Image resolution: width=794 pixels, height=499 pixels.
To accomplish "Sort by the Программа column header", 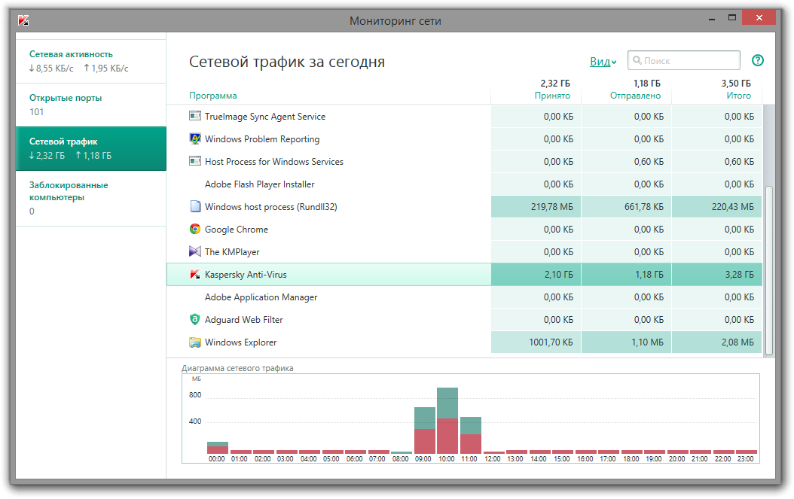I will [212, 96].
